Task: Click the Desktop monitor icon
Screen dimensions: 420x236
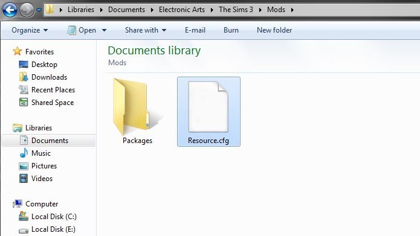Action: 24,64
